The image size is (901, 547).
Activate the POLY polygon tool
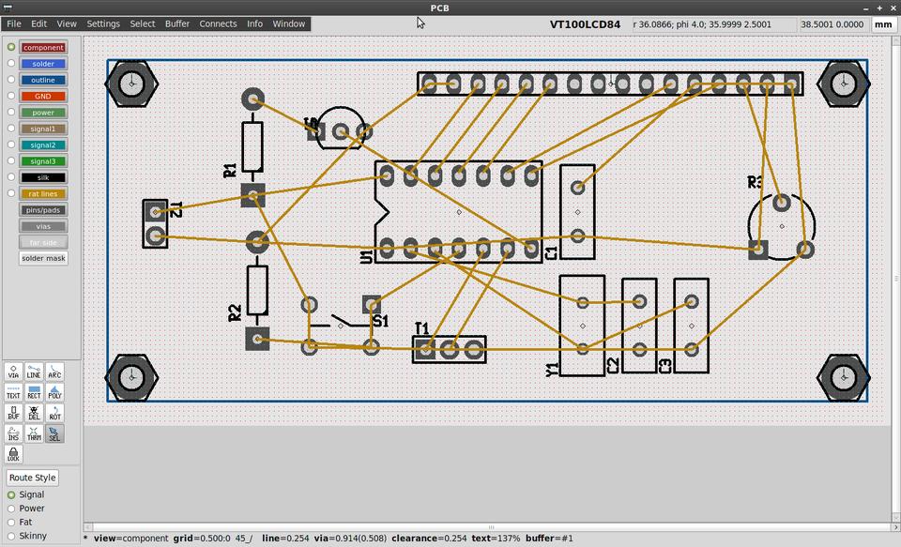[x=54, y=392]
